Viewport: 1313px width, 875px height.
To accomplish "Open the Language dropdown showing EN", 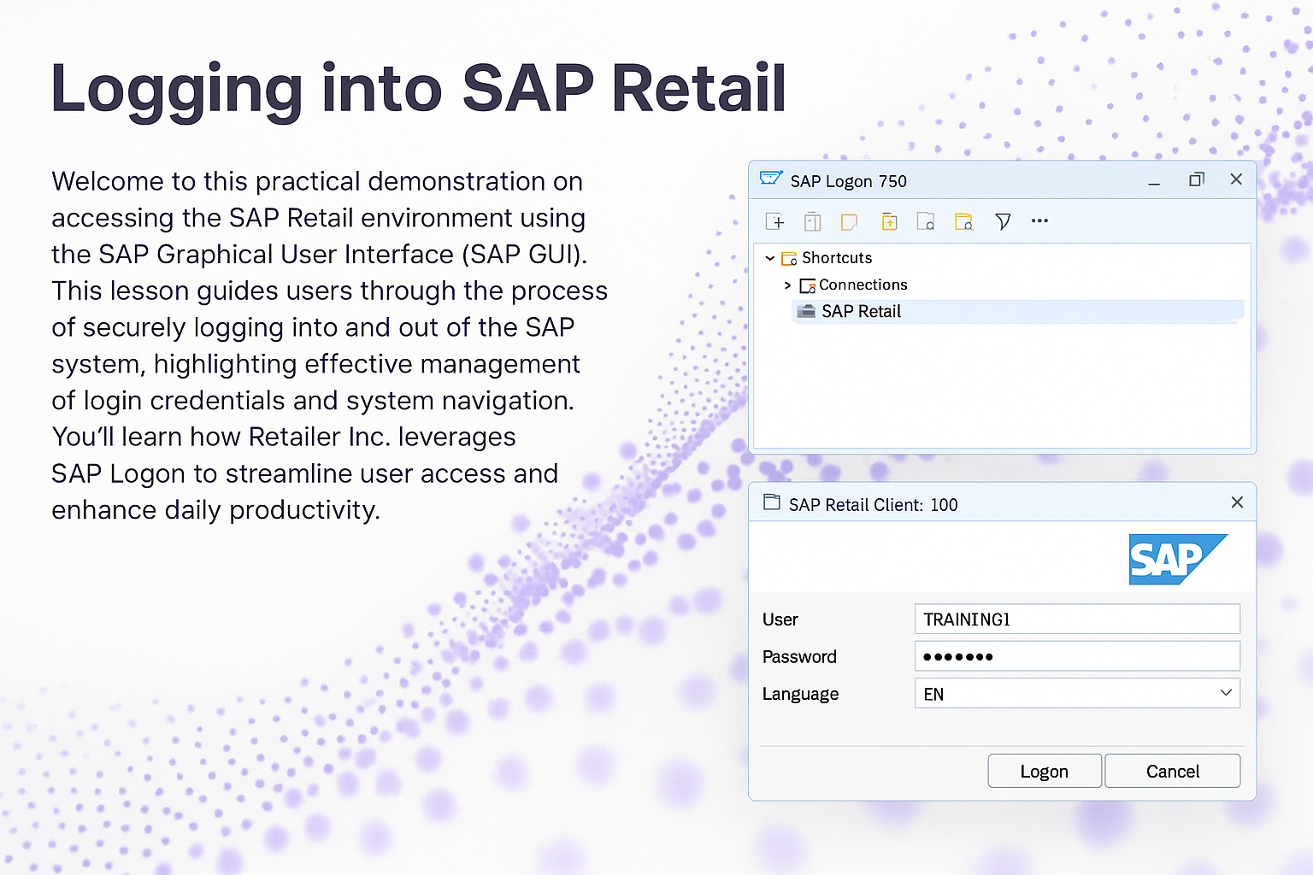I will tap(1077, 693).
